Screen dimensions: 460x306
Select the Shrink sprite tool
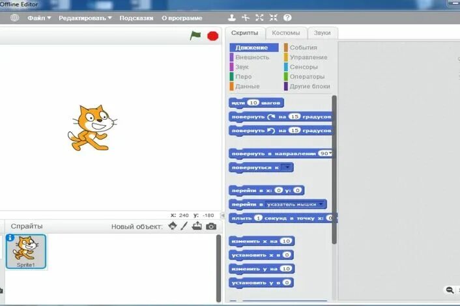pyautogui.click(x=274, y=18)
